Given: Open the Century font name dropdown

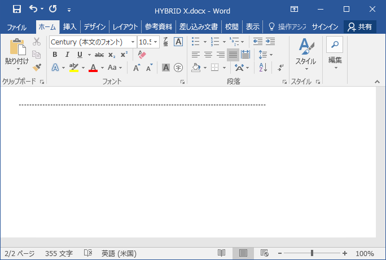Looking at the screenshot, I should click(x=133, y=42).
